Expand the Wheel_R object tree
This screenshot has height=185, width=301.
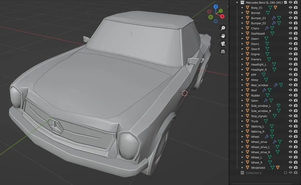click(242, 162)
